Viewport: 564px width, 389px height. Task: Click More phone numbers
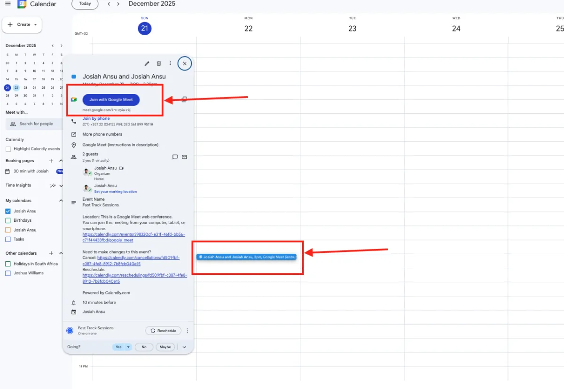pyautogui.click(x=102, y=134)
